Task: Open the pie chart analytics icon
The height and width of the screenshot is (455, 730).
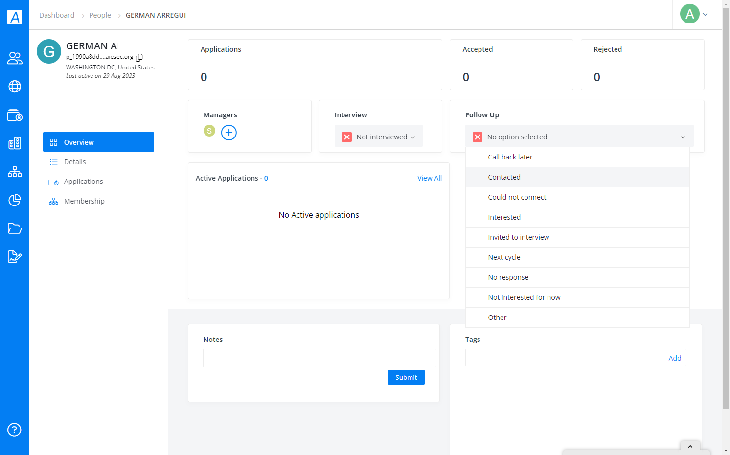Action: click(x=15, y=200)
